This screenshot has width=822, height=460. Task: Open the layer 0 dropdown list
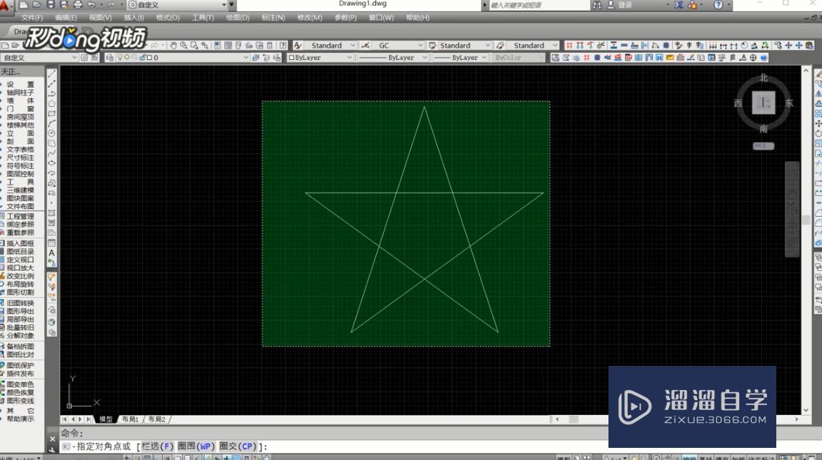tap(246, 58)
